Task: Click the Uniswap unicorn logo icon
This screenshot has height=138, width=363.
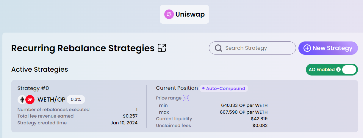Action: pyautogui.click(x=169, y=14)
